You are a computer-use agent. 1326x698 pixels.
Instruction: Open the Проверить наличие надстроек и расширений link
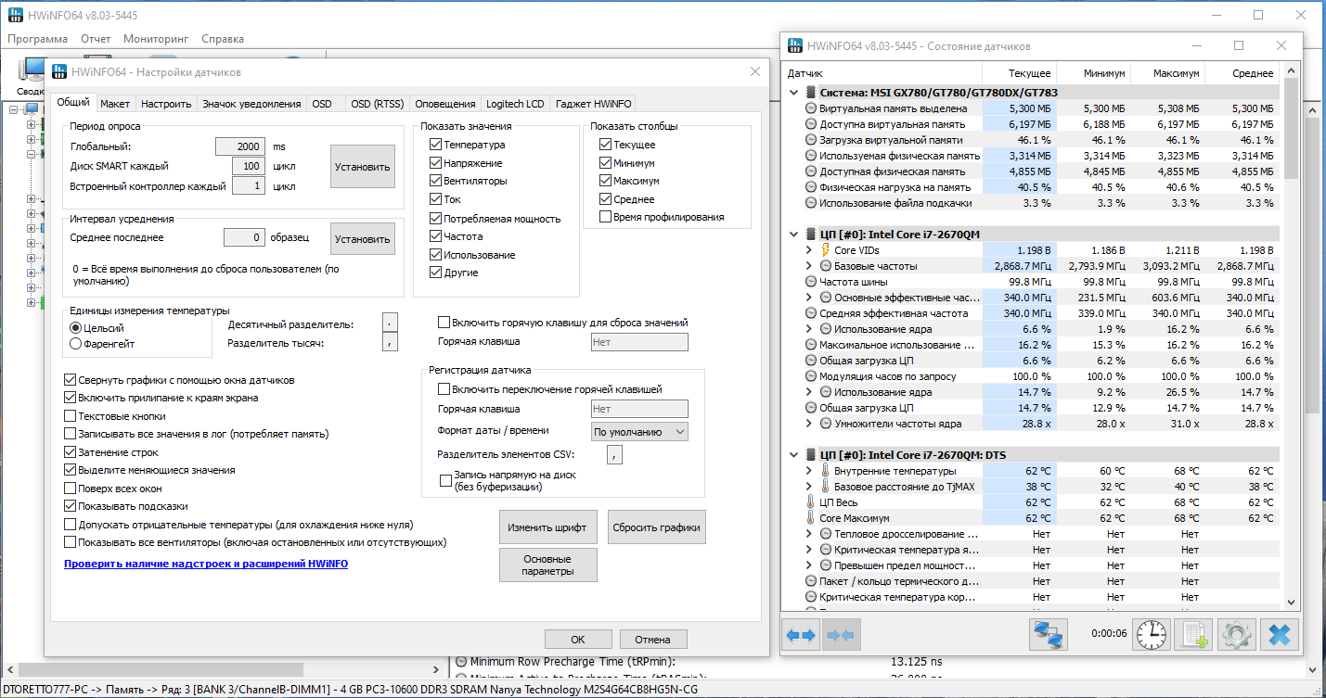coord(206,564)
